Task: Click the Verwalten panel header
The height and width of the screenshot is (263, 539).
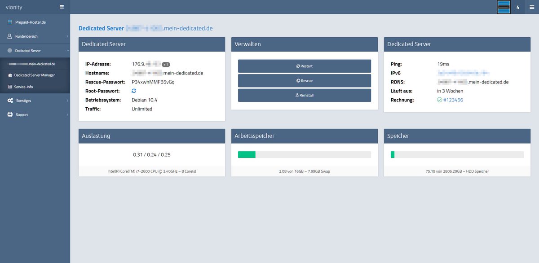Action: point(305,44)
